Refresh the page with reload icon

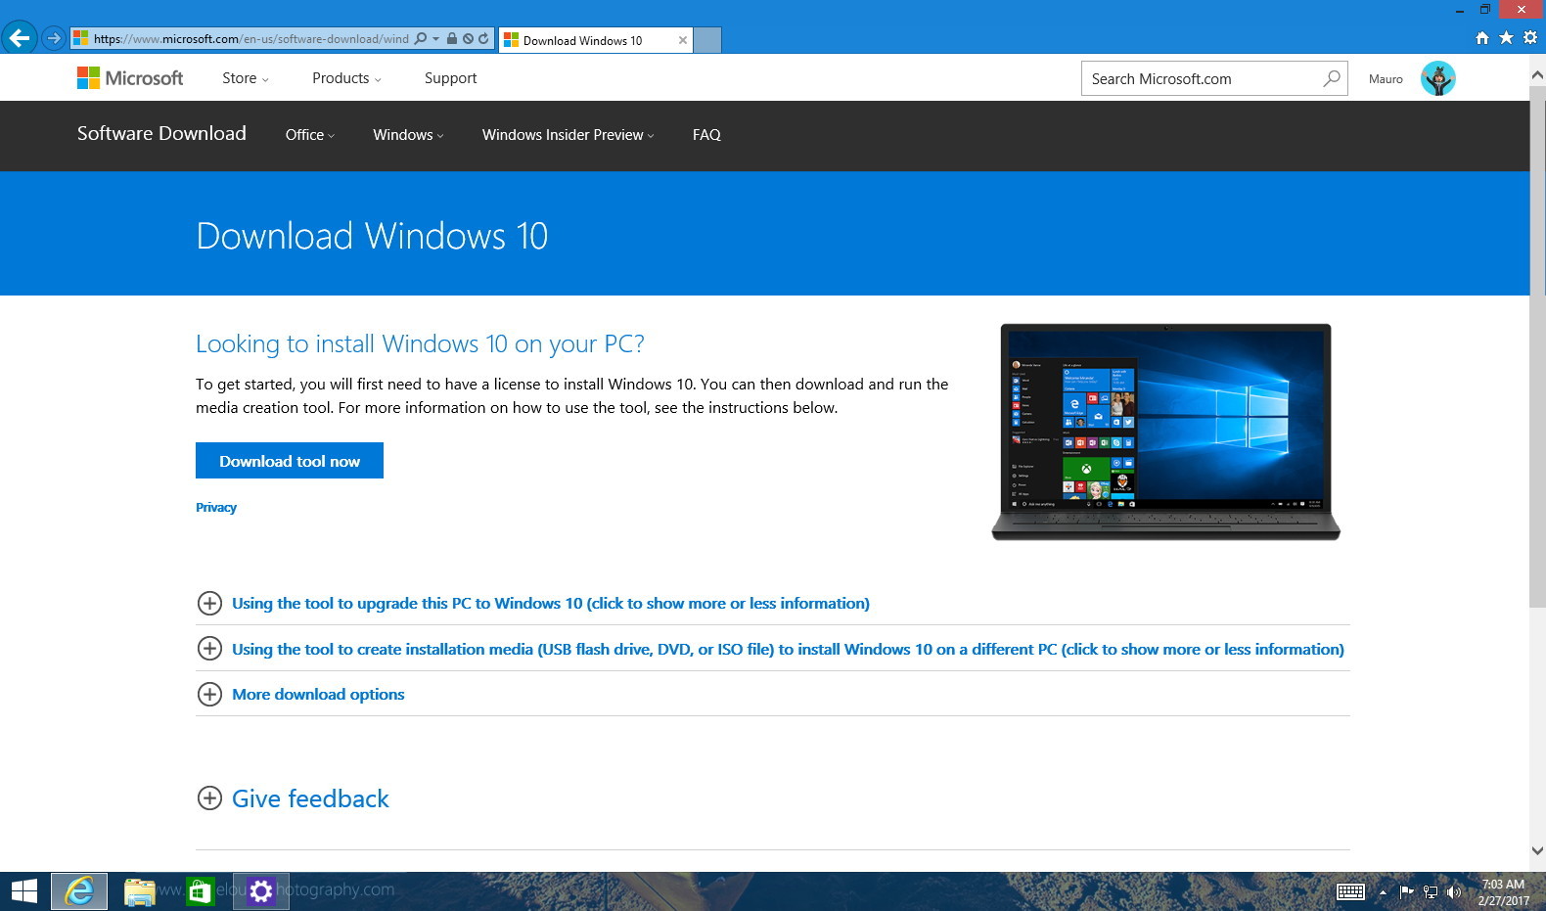pos(483,38)
